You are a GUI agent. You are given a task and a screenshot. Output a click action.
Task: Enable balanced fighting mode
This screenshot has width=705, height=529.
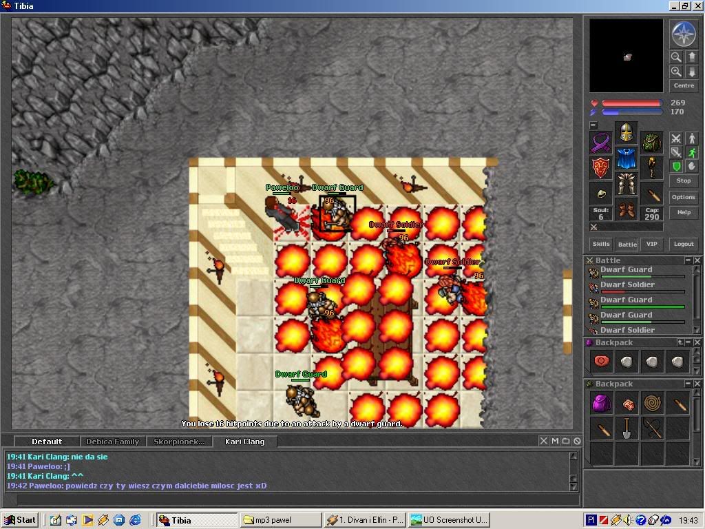676,152
